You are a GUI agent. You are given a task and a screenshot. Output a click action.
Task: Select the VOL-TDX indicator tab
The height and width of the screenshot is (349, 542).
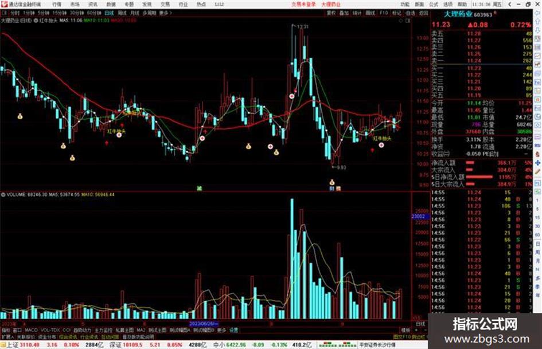(50, 330)
